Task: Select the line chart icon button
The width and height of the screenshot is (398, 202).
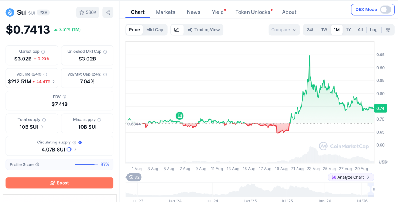Action: 177,30
